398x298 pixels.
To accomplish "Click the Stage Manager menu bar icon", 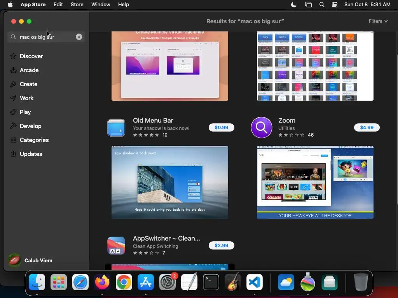I will (308, 5).
